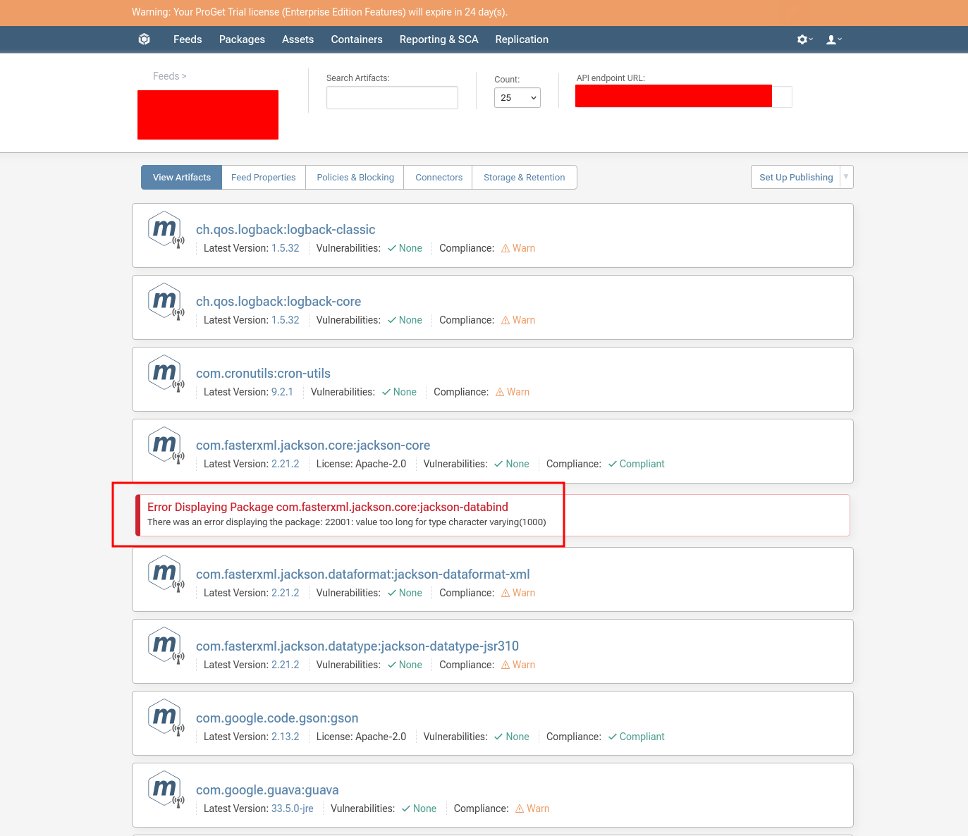The image size is (968, 836).
Task: Click the cron-utils Maven package icon
Action: (166, 374)
